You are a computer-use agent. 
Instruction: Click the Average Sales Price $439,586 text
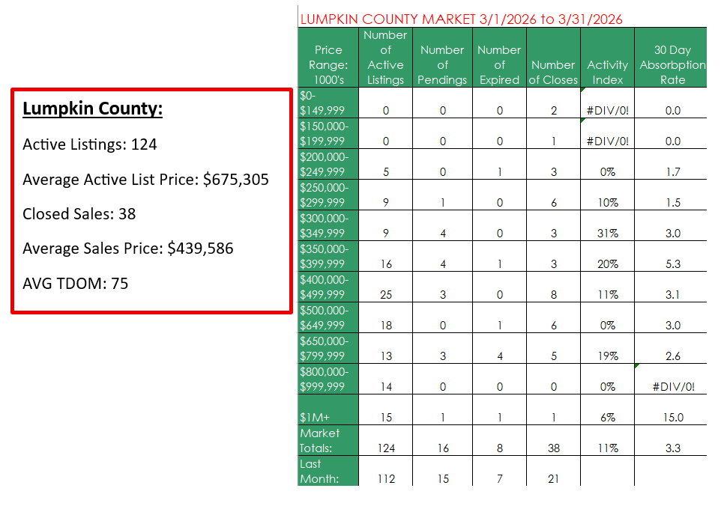pos(127,249)
